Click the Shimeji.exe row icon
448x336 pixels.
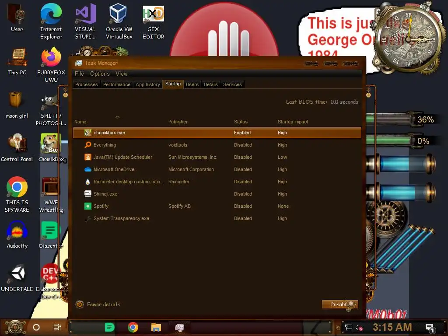tap(87, 194)
